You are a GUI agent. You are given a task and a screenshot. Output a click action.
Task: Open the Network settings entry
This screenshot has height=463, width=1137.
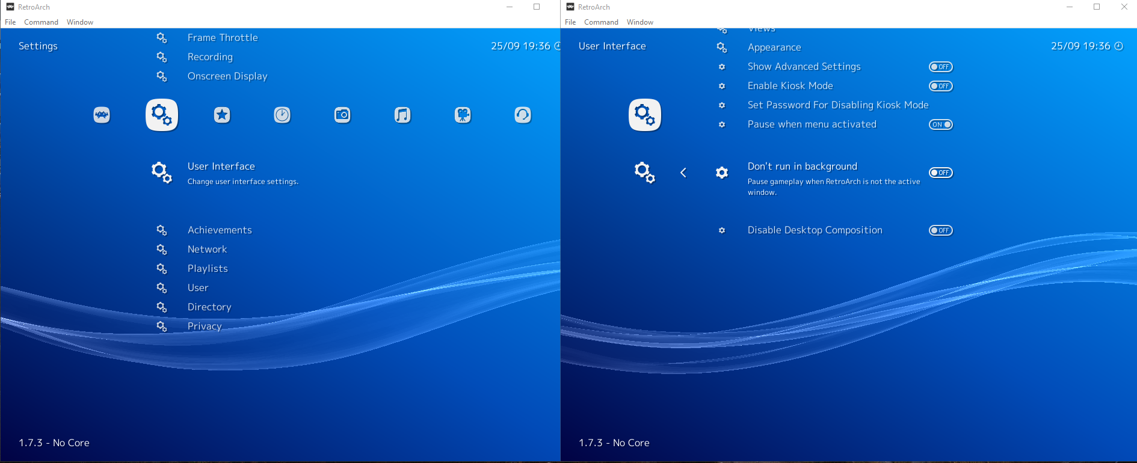click(x=207, y=250)
